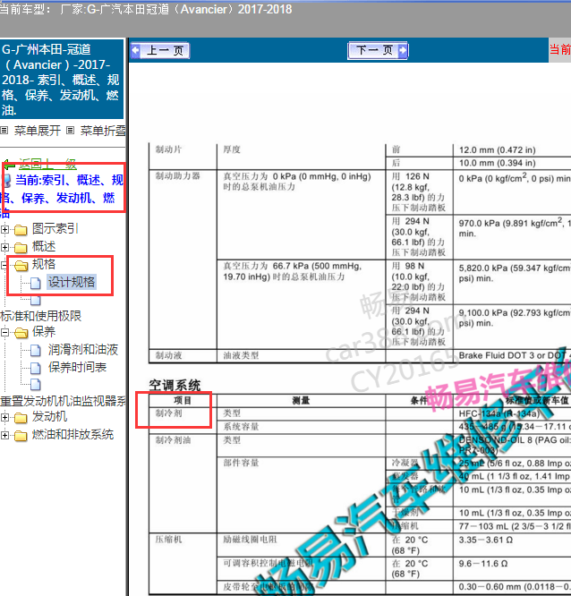Open 保养时间表 document
571x596 pixels.
[77, 367]
